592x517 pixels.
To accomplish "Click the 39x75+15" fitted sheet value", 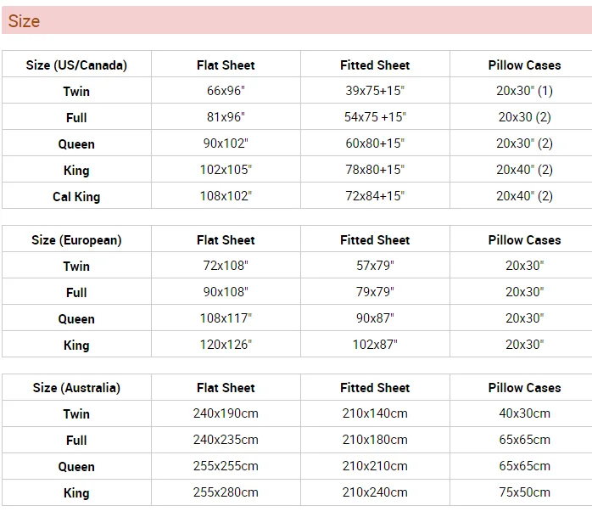I will 375,91.
